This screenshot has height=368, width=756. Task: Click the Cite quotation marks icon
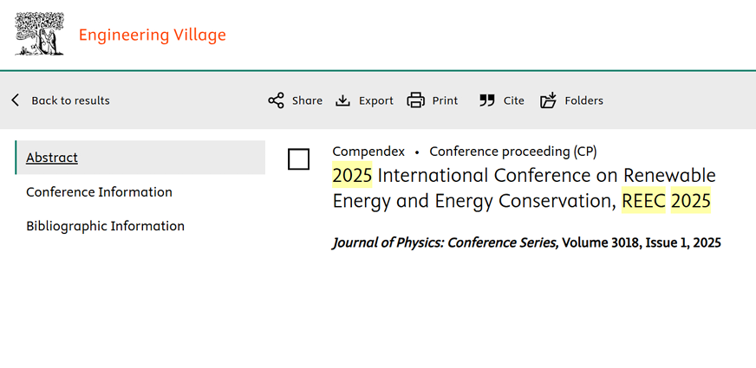tap(487, 100)
